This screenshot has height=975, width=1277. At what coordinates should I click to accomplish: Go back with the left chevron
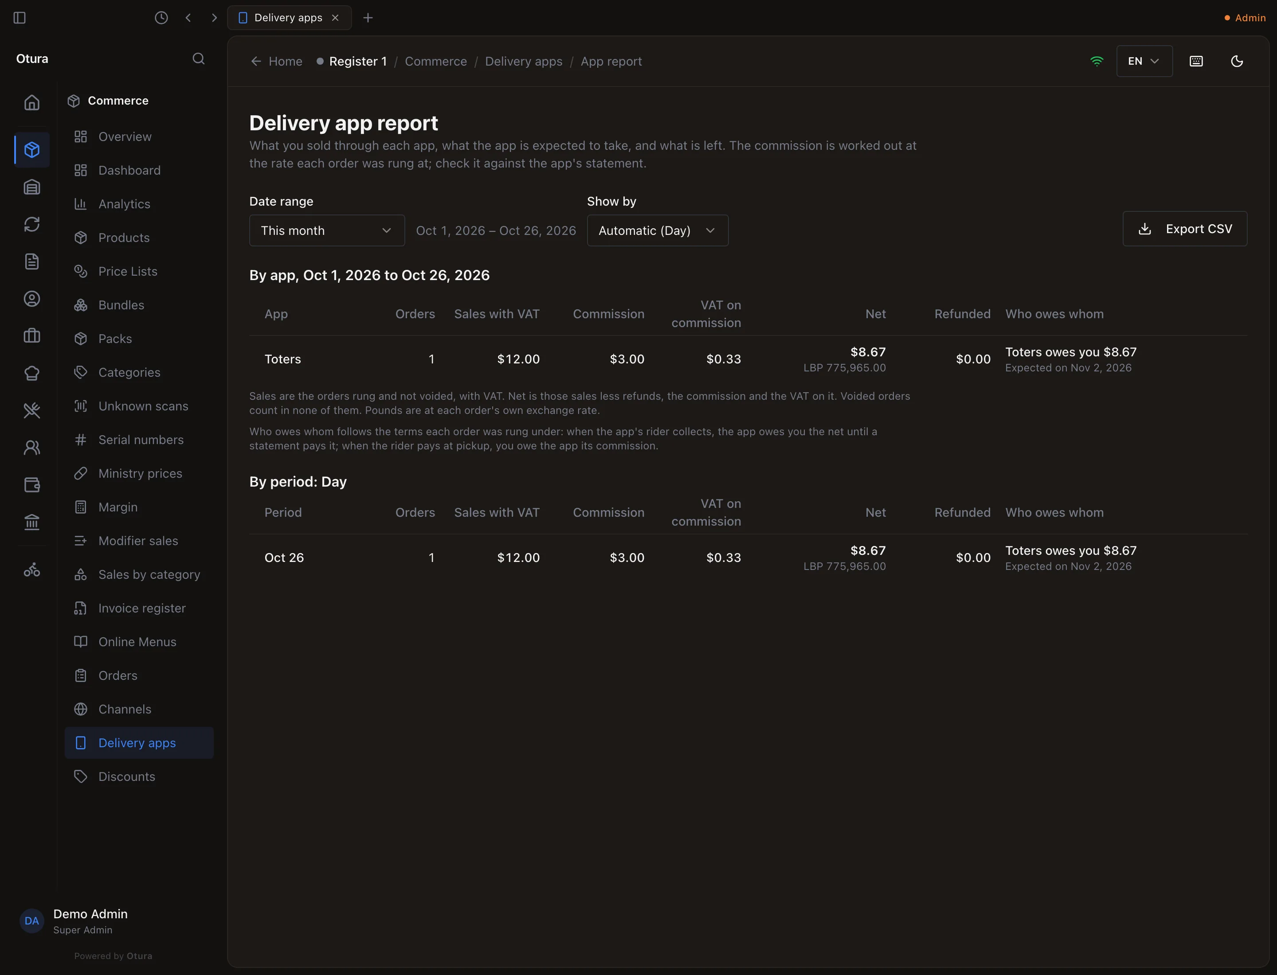pos(188,17)
